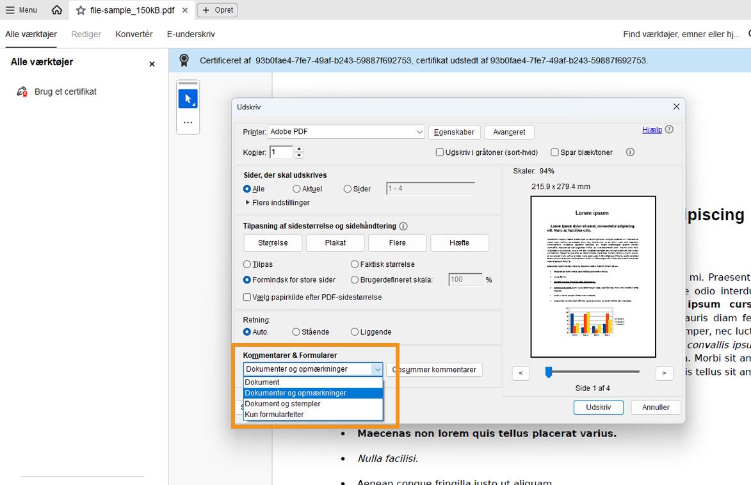Click the Egenskaber button
Image resolution: width=751 pixels, height=485 pixels.
[x=454, y=132]
